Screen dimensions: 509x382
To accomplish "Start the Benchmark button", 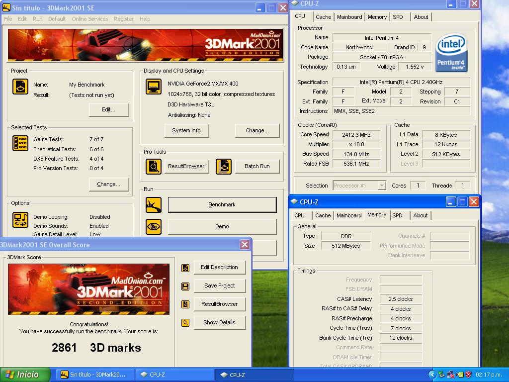I will (x=222, y=204).
